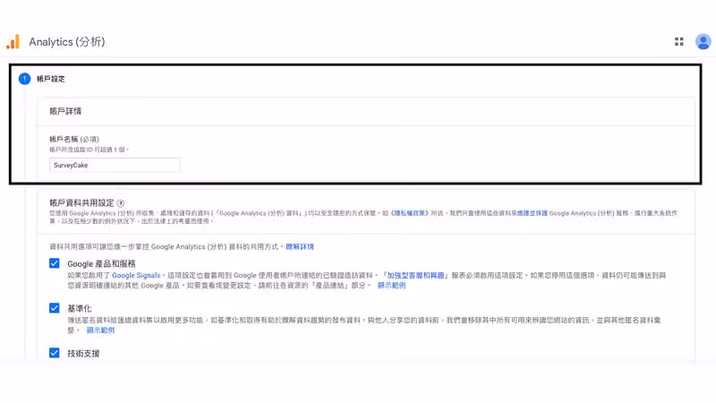Screen dimensions: 716x403
Task: Click the Google Analytics logo icon
Action: (13, 41)
